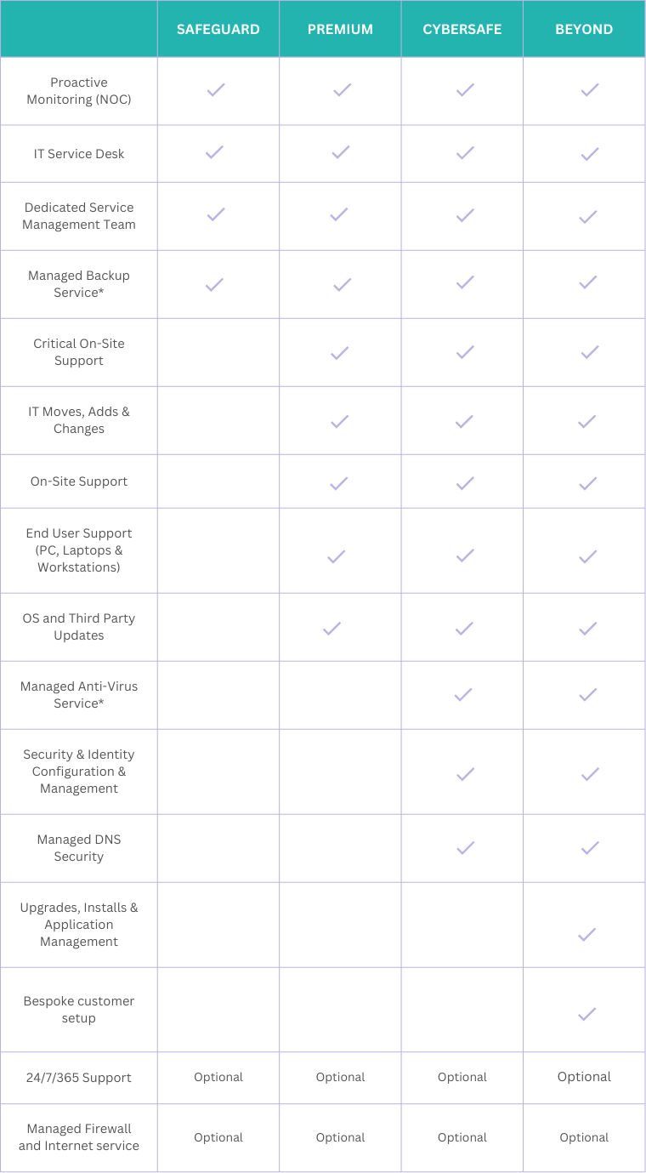646x1173 pixels.
Task: Click SAFEGUARD checkmark for Proactive Monitoring (NOC)
Action: [x=216, y=89]
